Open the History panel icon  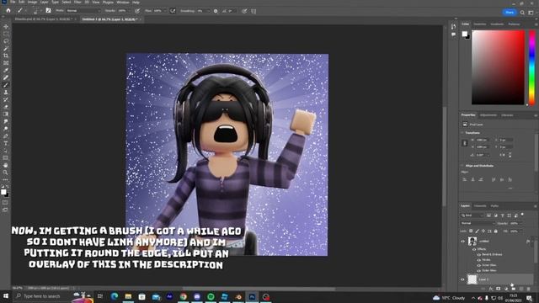click(453, 26)
